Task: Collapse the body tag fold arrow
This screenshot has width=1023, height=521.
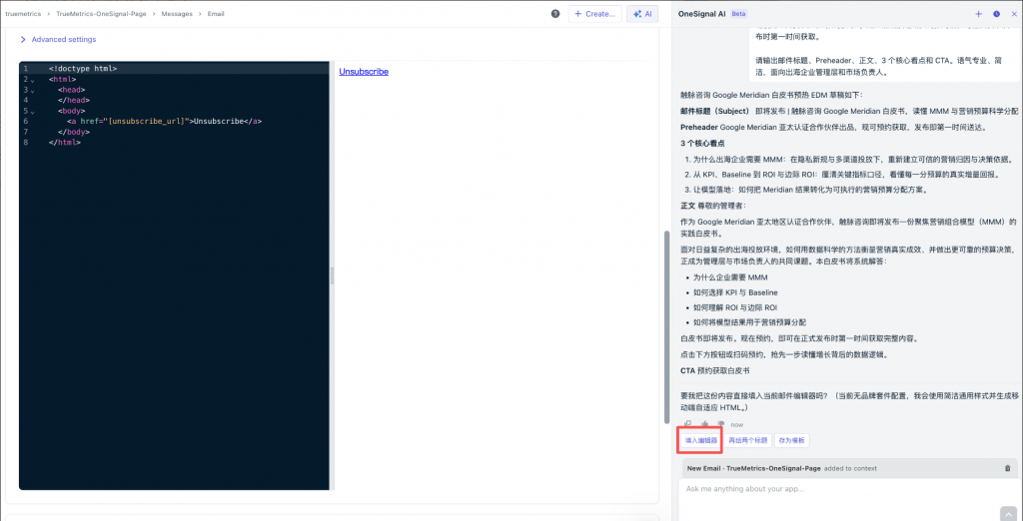Action: pyautogui.click(x=33, y=111)
